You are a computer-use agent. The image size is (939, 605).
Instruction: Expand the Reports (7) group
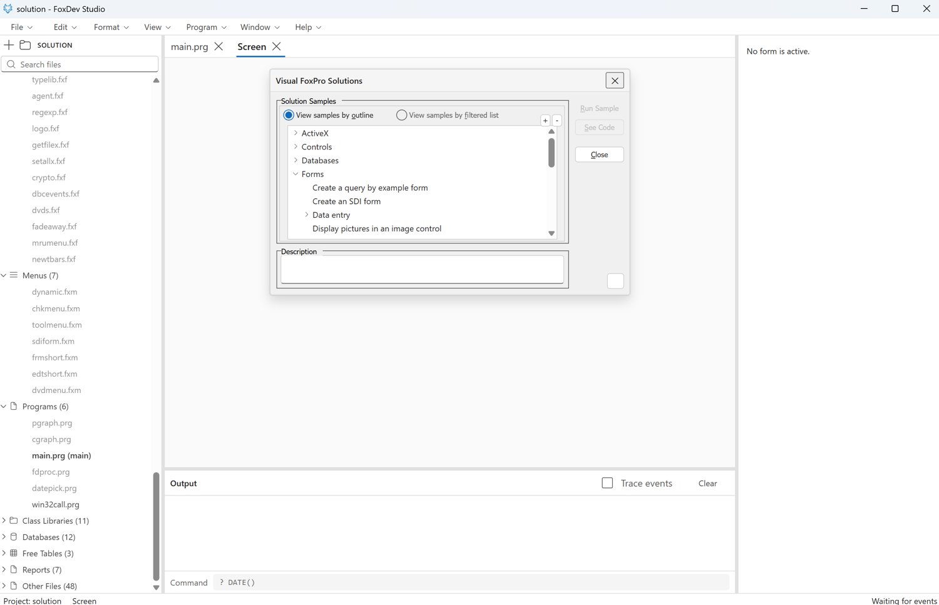point(4,569)
